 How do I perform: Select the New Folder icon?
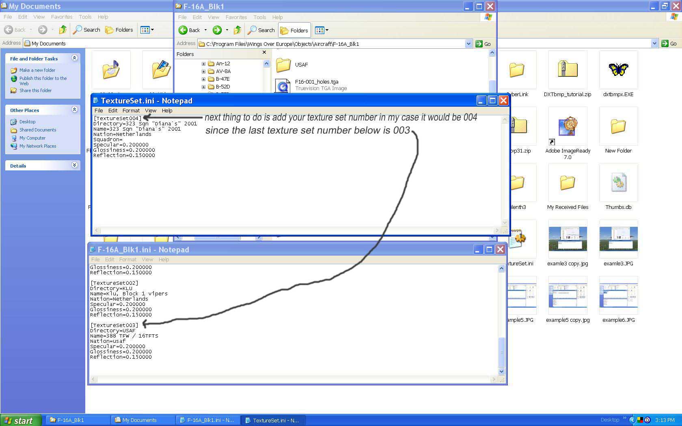click(x=618, y=126)
